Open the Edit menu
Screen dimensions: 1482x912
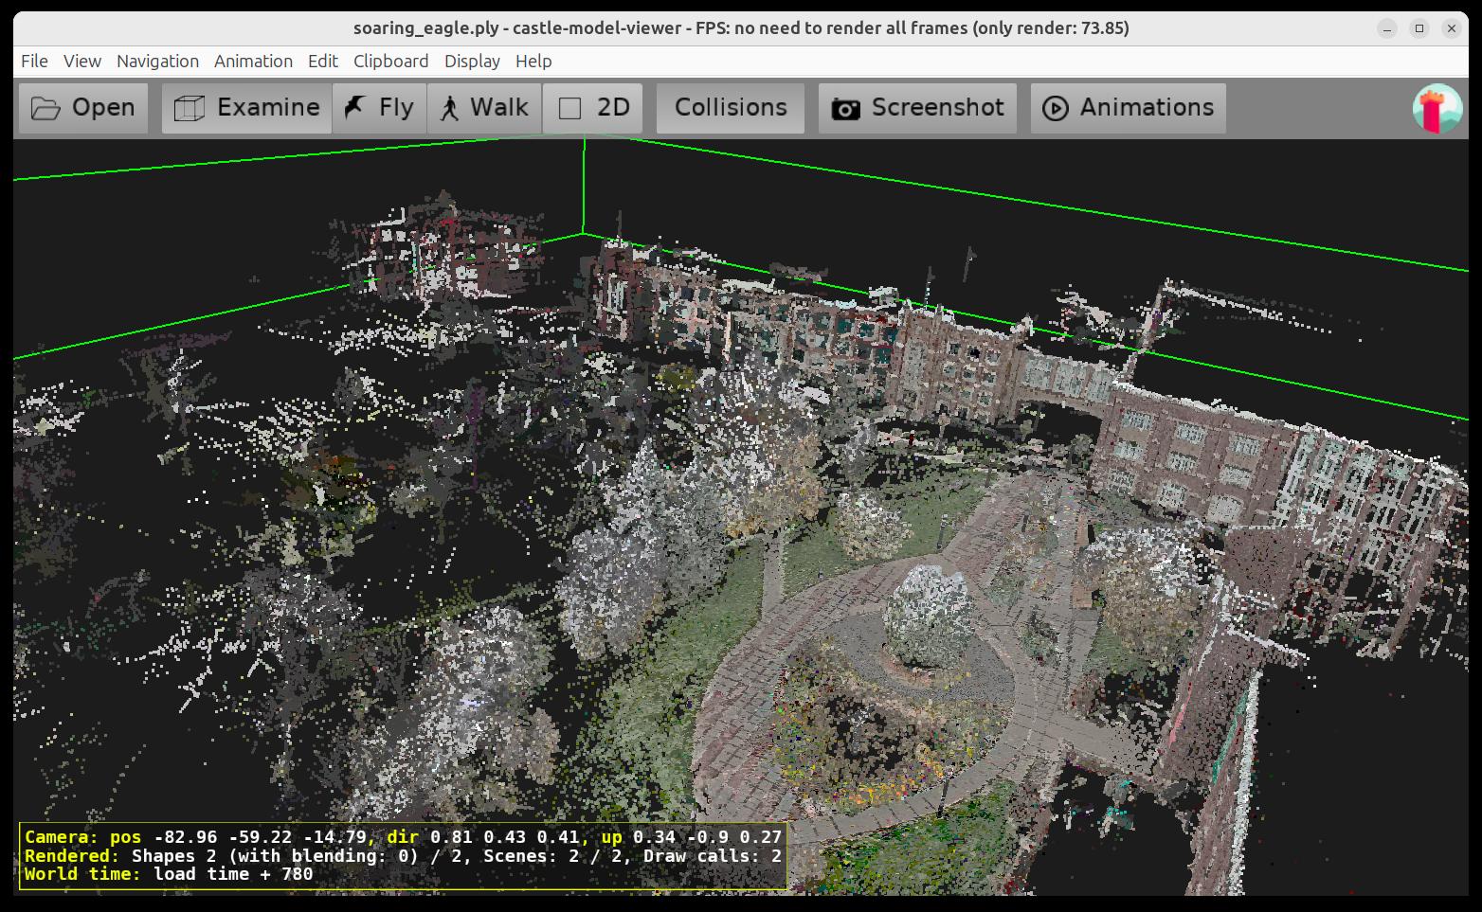click(322, 61)
